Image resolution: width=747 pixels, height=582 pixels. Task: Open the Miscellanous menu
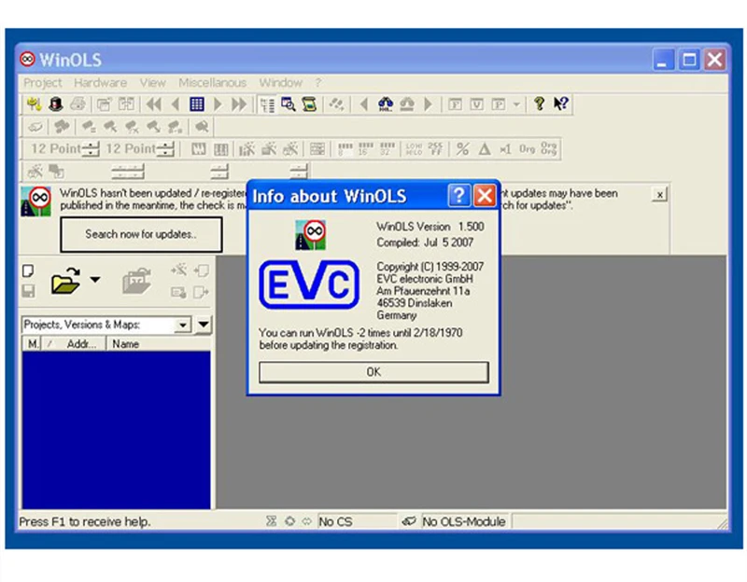(213, 83)
